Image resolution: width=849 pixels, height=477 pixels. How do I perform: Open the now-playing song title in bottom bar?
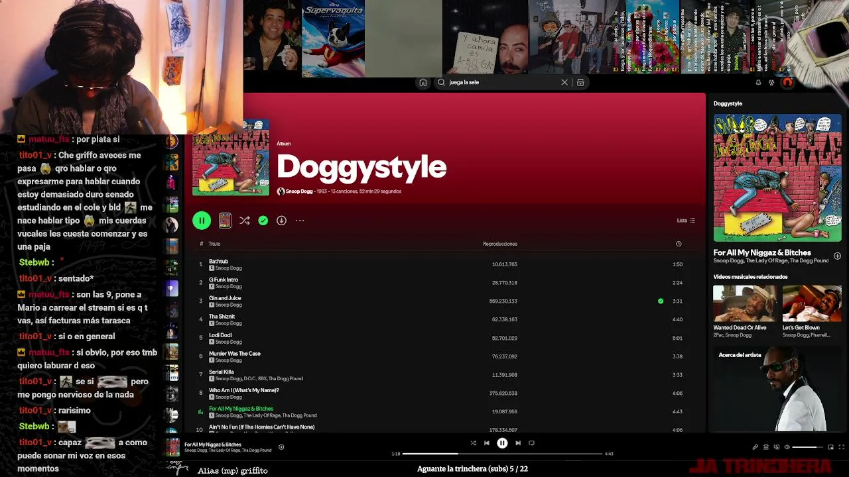coord(213,445)
